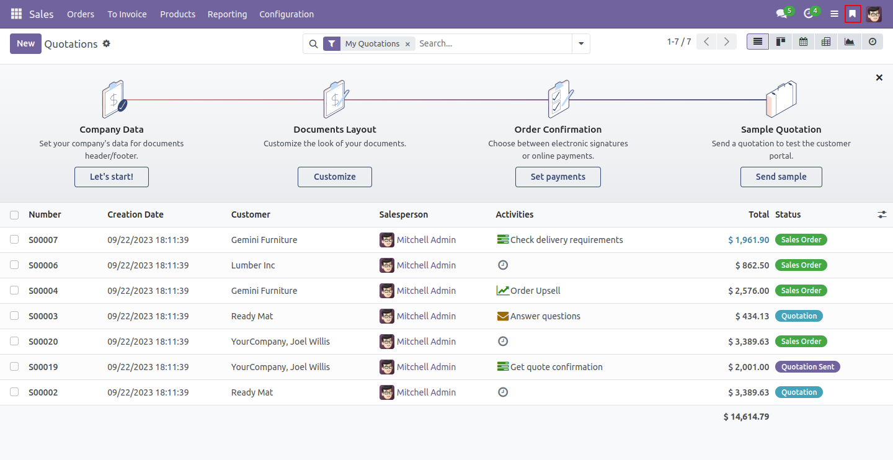Open activity clock icon for S00020
This screenshot has width=893, height=460.
(x=503, y=341)
